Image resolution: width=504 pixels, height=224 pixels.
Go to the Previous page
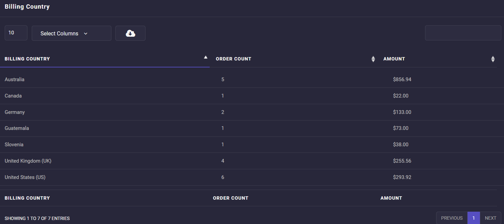click(x=451, y=218)
